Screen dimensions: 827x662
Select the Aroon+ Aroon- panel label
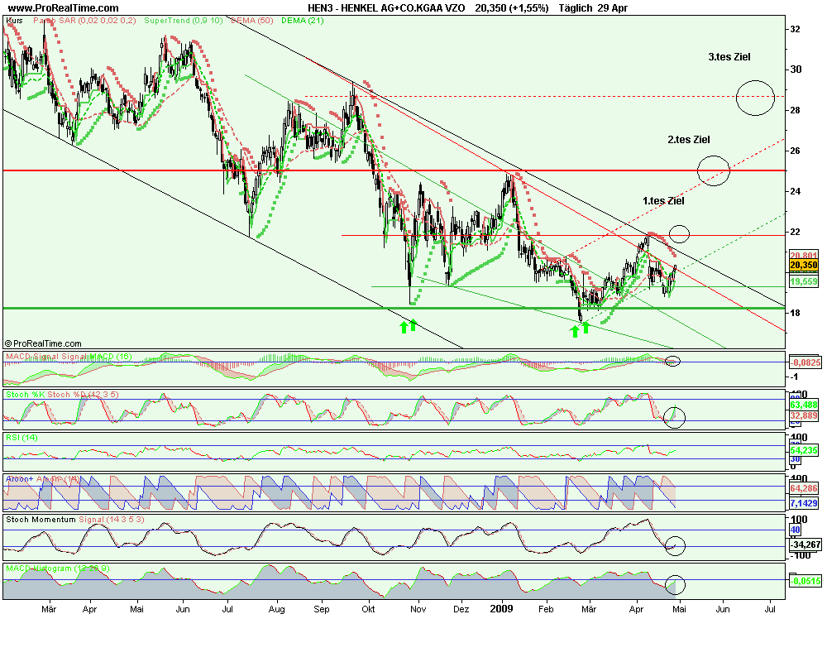43,479
